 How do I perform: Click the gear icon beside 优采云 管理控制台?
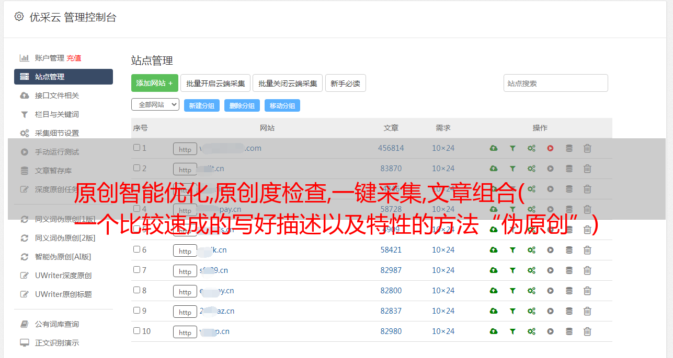(x=19, y=17)
